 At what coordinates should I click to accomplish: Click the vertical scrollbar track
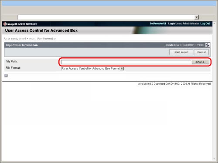pyautogui.click(x=214, y=91)
